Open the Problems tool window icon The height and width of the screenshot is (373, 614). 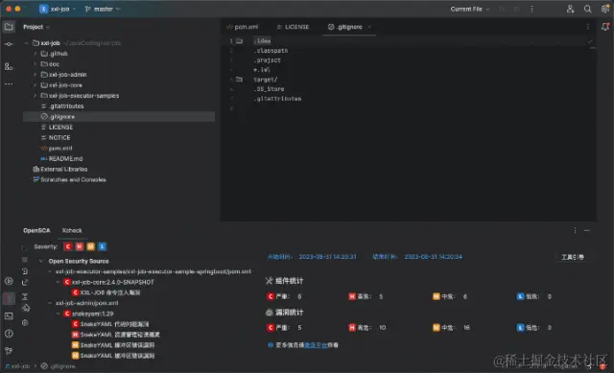[x=9, y=334]
